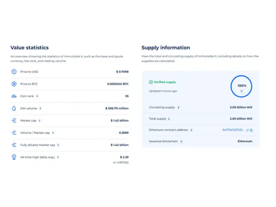276x207 pixels.
Task: Click the copy icon next to contract address
Action: (x=251, y=130)
